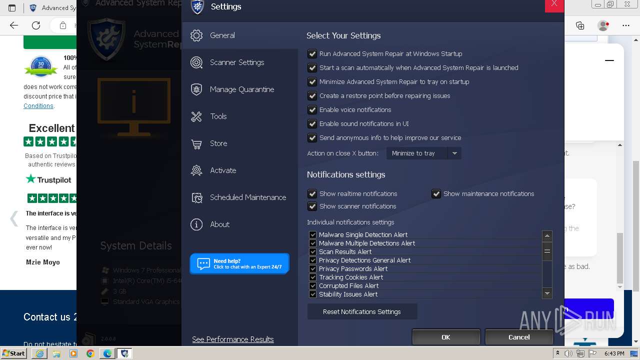Disable Enable voice notifications
Image resolution: width=640 pixels, height=360 pixels.
(x=312, y=109)
